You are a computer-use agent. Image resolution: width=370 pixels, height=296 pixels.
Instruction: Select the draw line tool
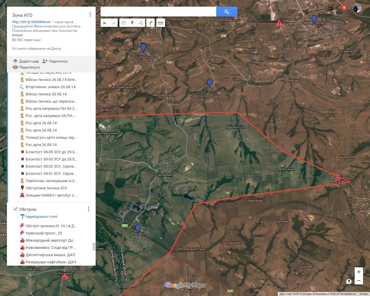tap(141, 23)
